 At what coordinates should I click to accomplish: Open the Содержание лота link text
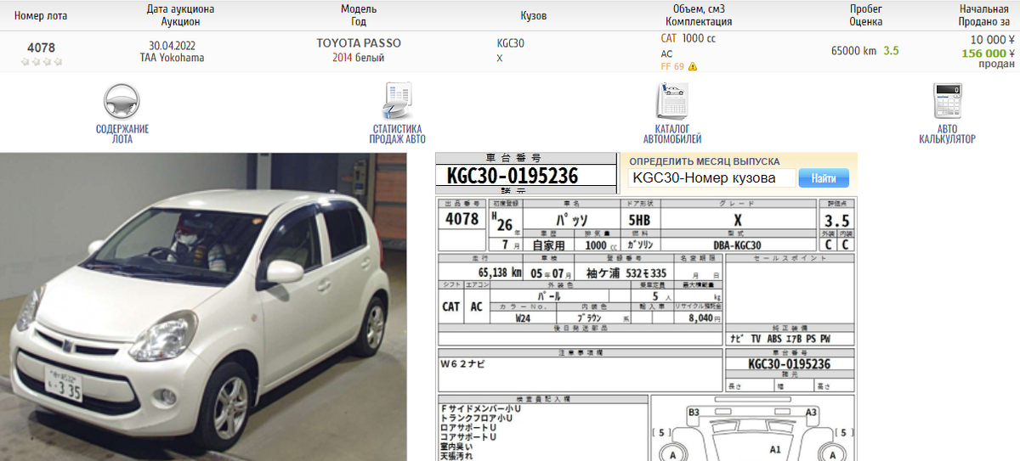122,134
